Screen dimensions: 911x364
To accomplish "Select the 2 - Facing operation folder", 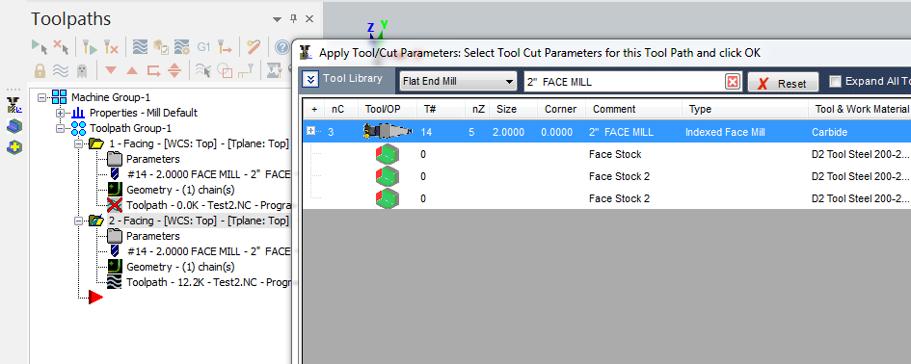I will coord(96,221).
